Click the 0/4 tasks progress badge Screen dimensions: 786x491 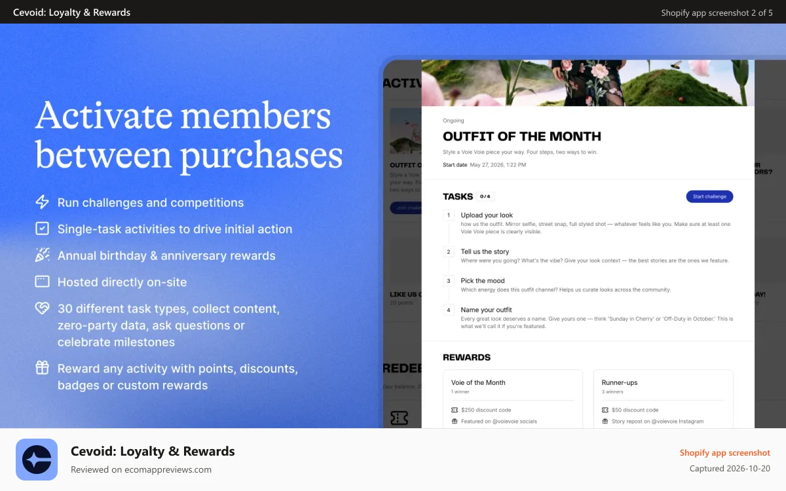tap(485, 196)
